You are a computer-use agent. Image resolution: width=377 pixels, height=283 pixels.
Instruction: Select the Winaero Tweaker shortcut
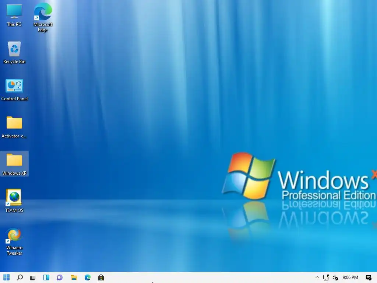pos(14,241)
